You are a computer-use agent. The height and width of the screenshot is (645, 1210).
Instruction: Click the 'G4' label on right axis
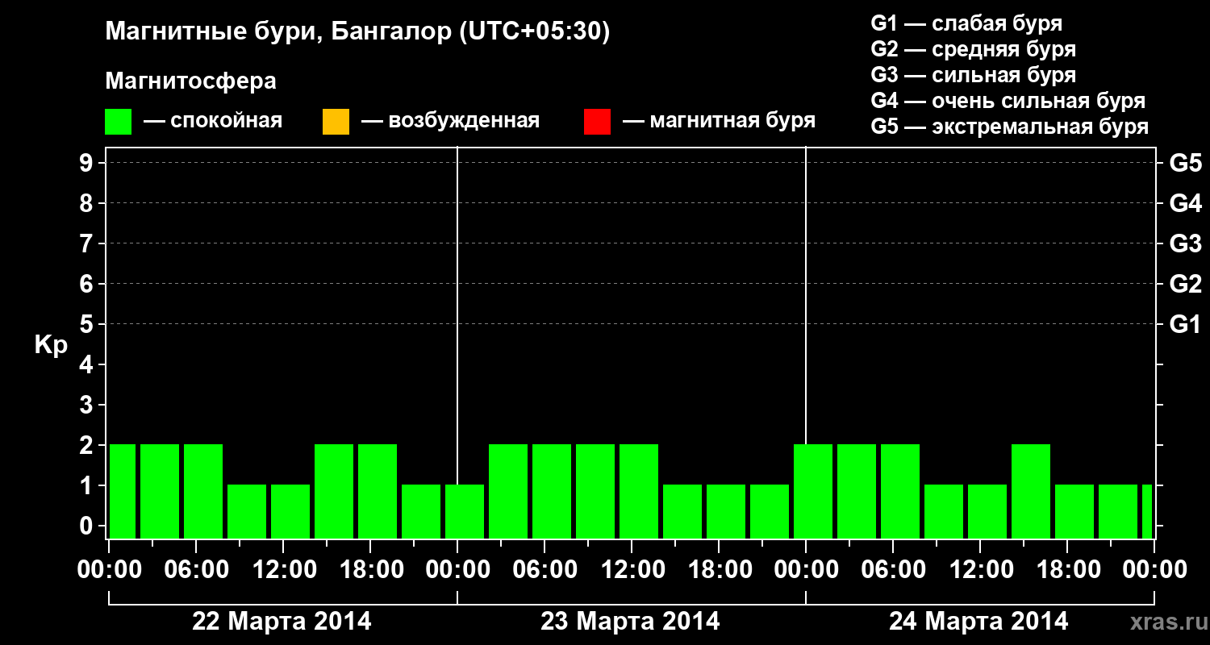point(1186,203)
